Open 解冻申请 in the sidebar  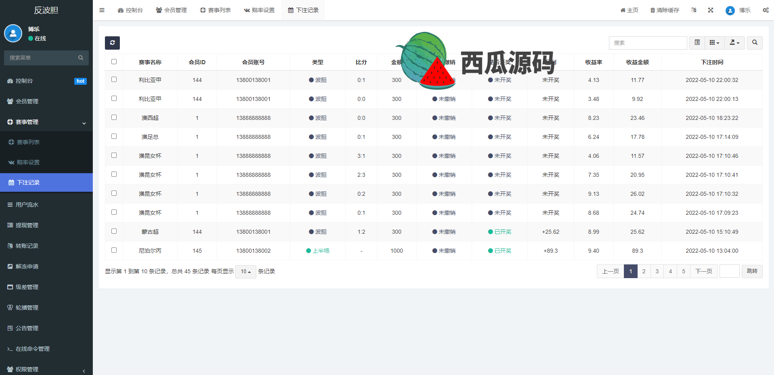pyautogui.click(x=46, y=266)
